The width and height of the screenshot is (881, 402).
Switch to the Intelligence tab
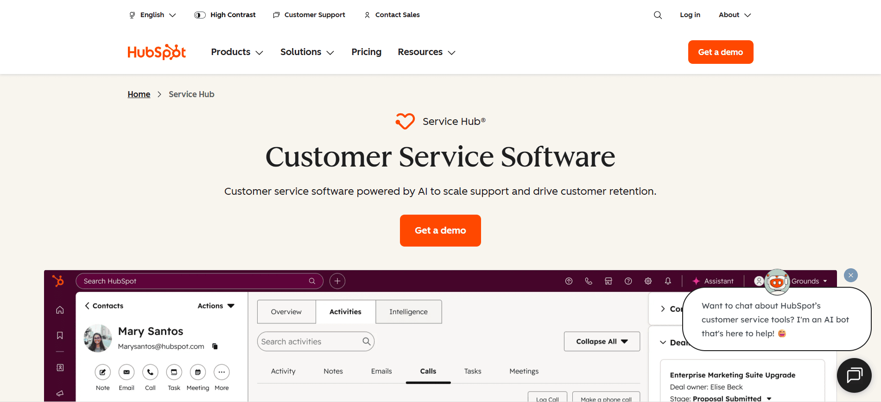[x=408, y=312]
